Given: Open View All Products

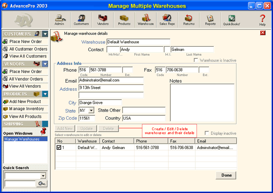Looking at the screenshot, I should tap(25, 117).
